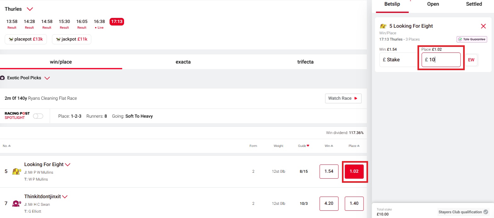Click the red sort indicator on Guide column

[308, 146]
